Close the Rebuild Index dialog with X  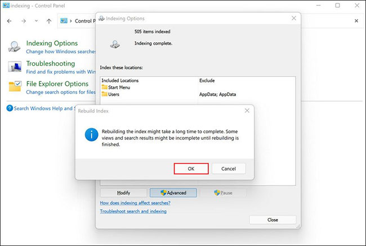(x=247, y=111)
